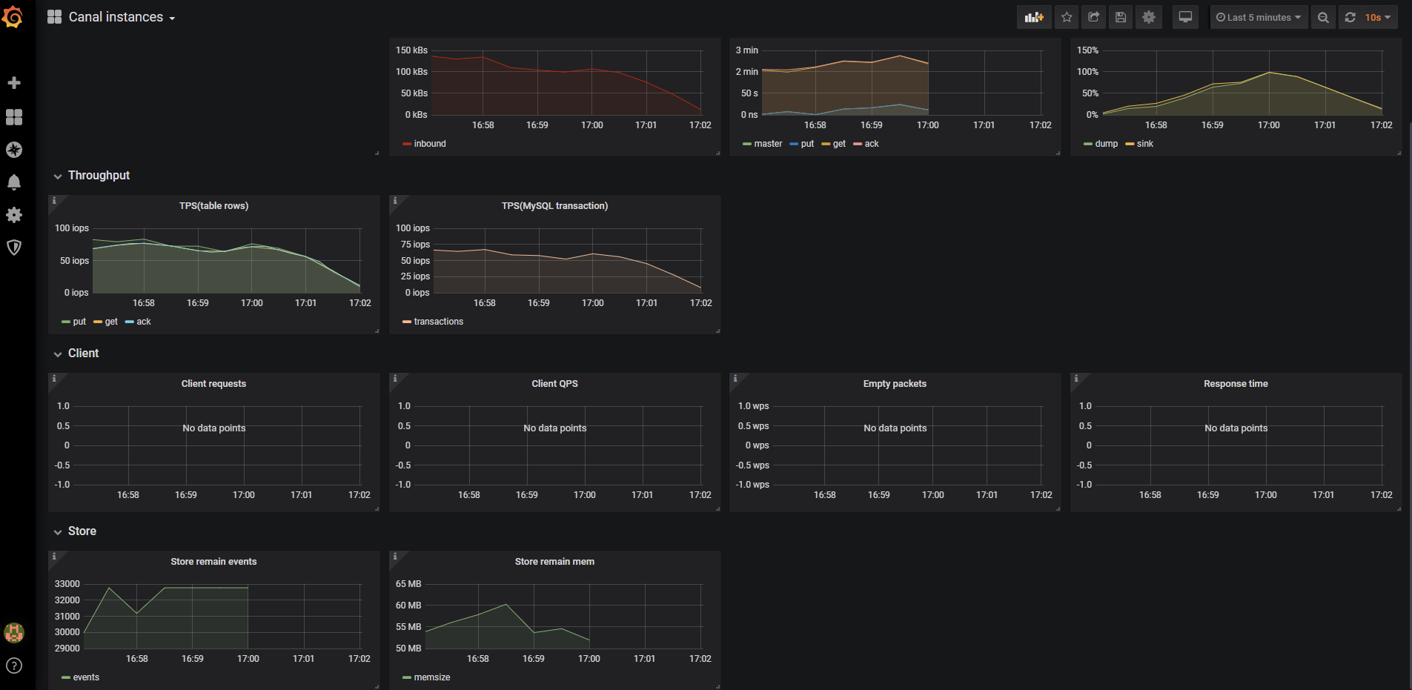The width and height of the screenshot is (1412, 690).
Task: Show info for Store remain mem panel
Action: 394,556
